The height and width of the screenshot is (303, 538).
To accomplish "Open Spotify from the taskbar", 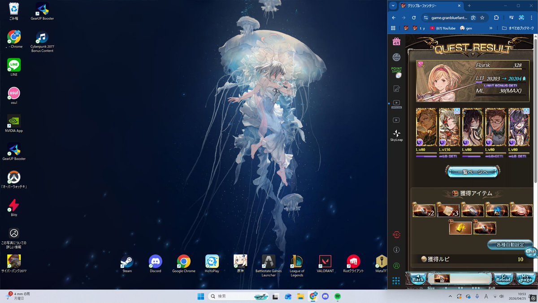I will pos(338,296).
